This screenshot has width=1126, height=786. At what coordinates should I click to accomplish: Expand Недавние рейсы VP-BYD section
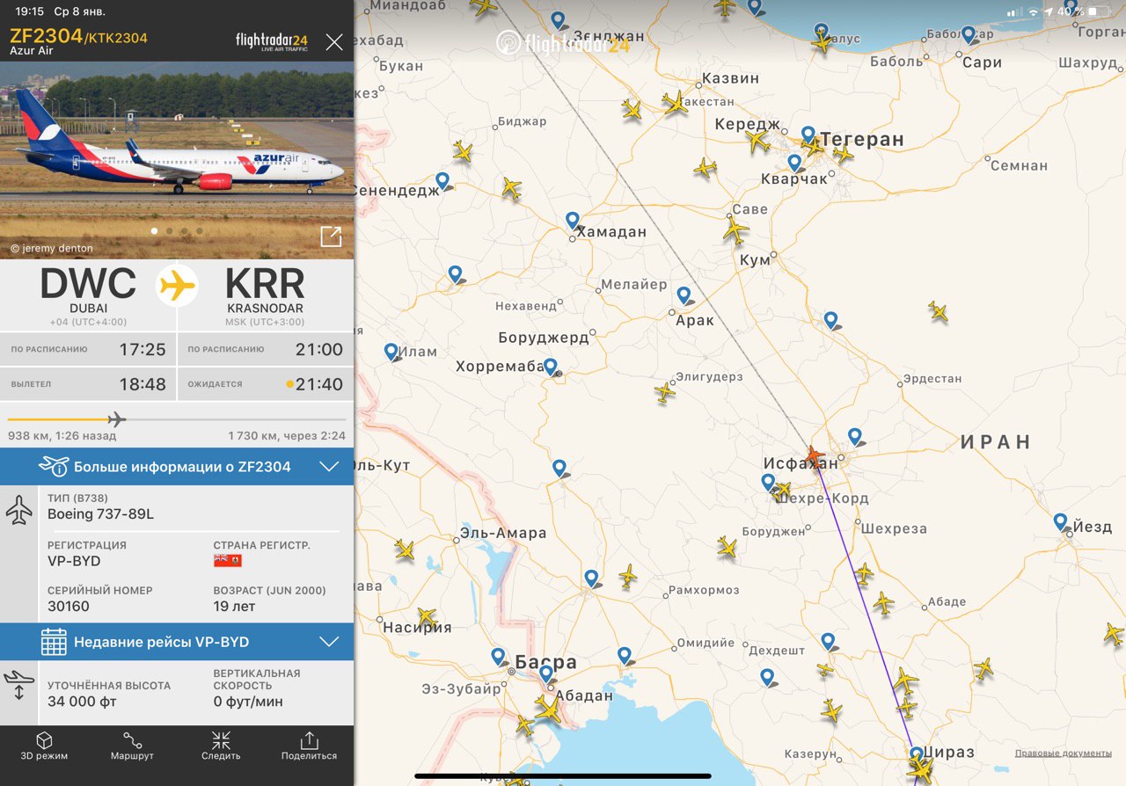tap(177, 642)
